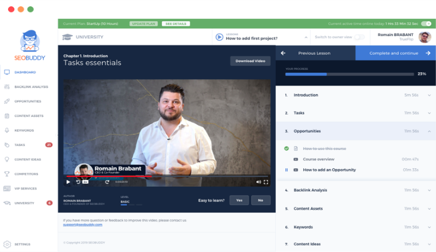Viewport: 436px width, 252px height.
Task: Play the lesson video
Action: point(68,182)
